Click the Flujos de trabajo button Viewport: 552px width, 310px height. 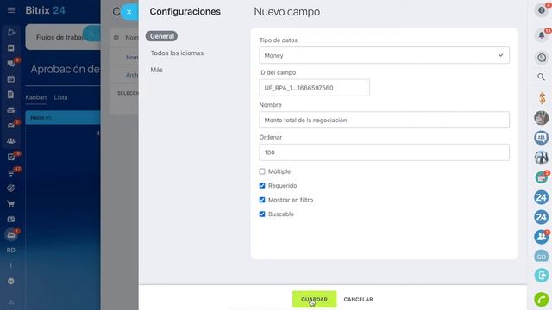(60, 37)
